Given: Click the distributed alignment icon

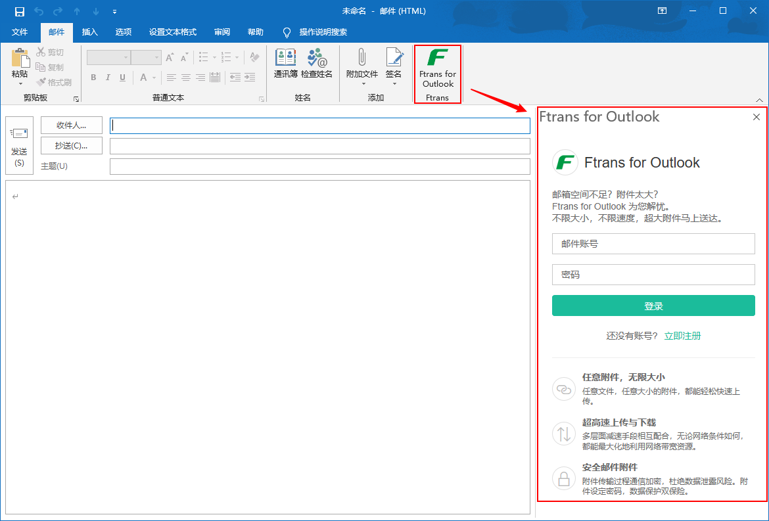Looking at the screenshot, I should (215, 77).
